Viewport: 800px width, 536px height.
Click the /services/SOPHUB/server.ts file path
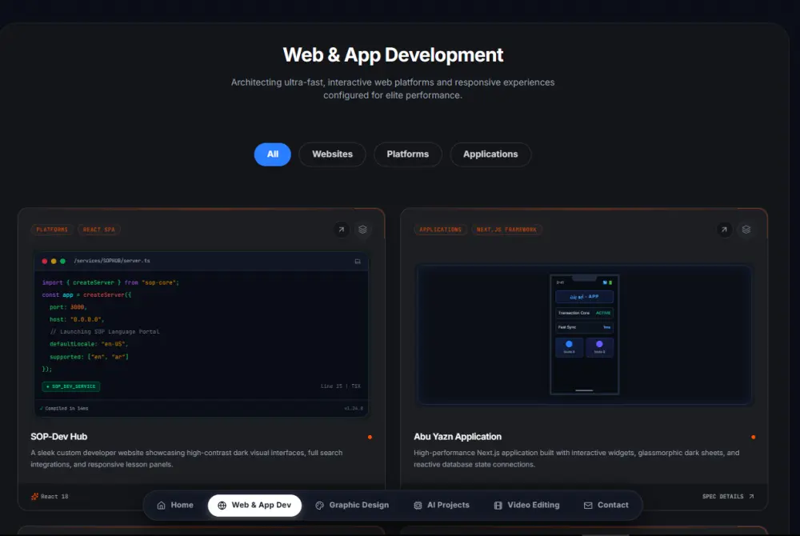[x=112, y=261]
